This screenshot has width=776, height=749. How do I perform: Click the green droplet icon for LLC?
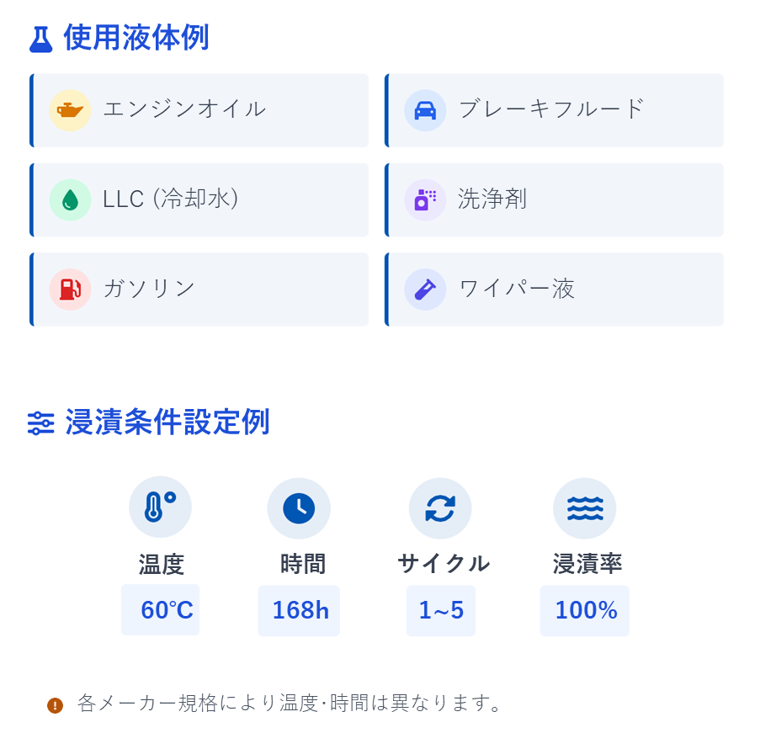click(70, 199)
